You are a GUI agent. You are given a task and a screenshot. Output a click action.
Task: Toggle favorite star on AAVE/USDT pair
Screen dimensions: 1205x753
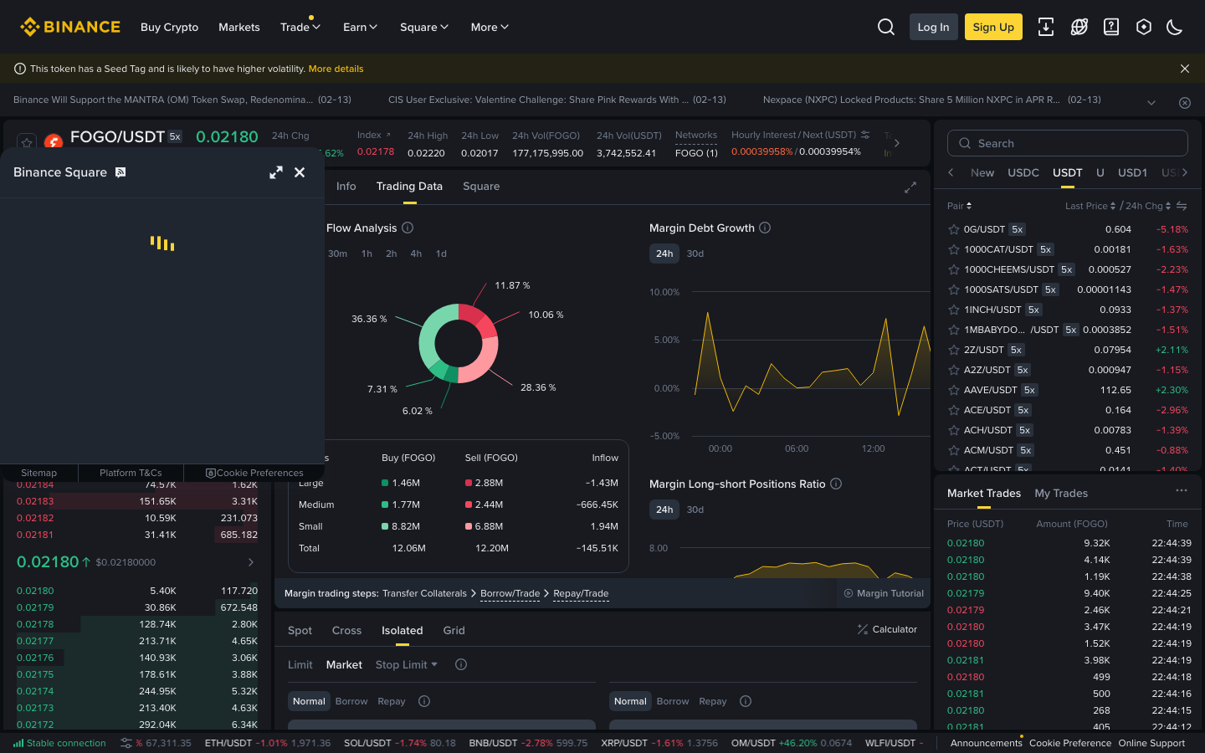(x=953, y=389)
